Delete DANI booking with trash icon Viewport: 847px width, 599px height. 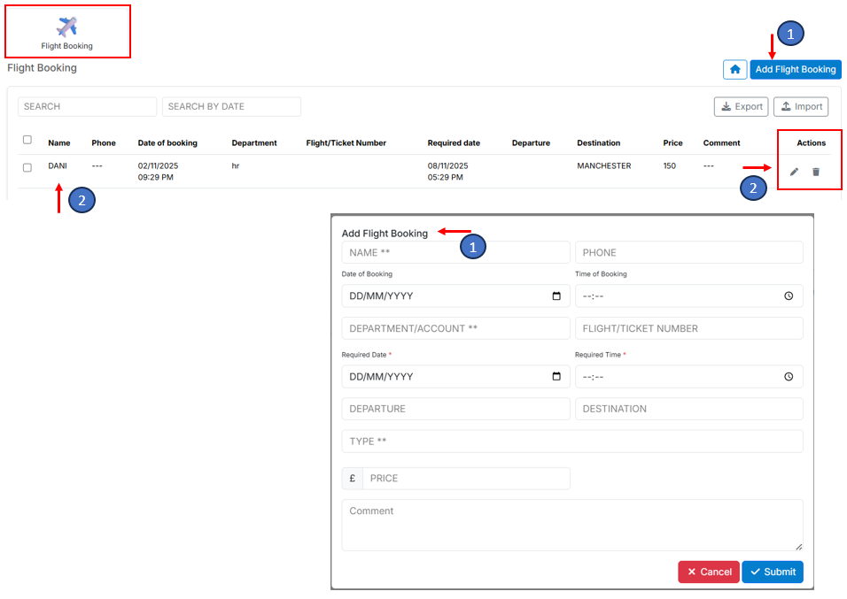[816, 172]
